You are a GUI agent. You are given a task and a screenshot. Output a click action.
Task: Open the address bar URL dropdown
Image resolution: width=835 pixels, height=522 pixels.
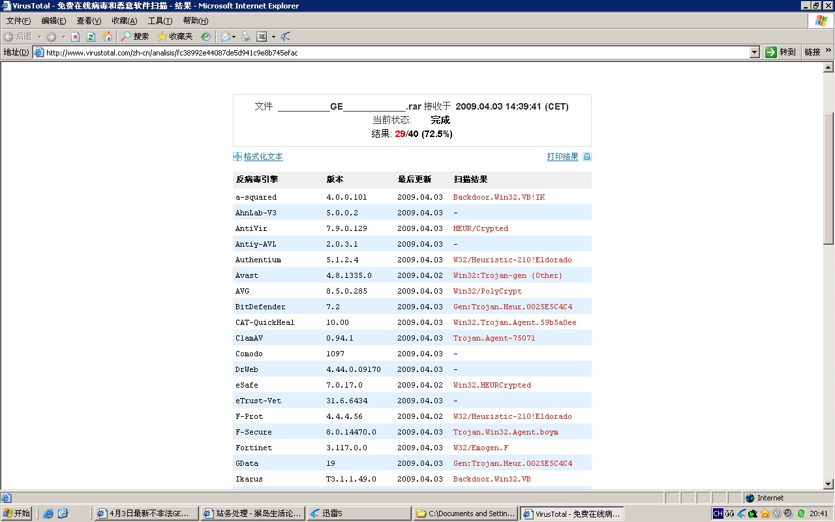pos(755,52)
